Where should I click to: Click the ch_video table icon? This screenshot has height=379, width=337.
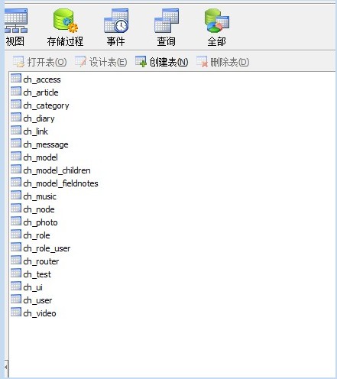point(16,313)
